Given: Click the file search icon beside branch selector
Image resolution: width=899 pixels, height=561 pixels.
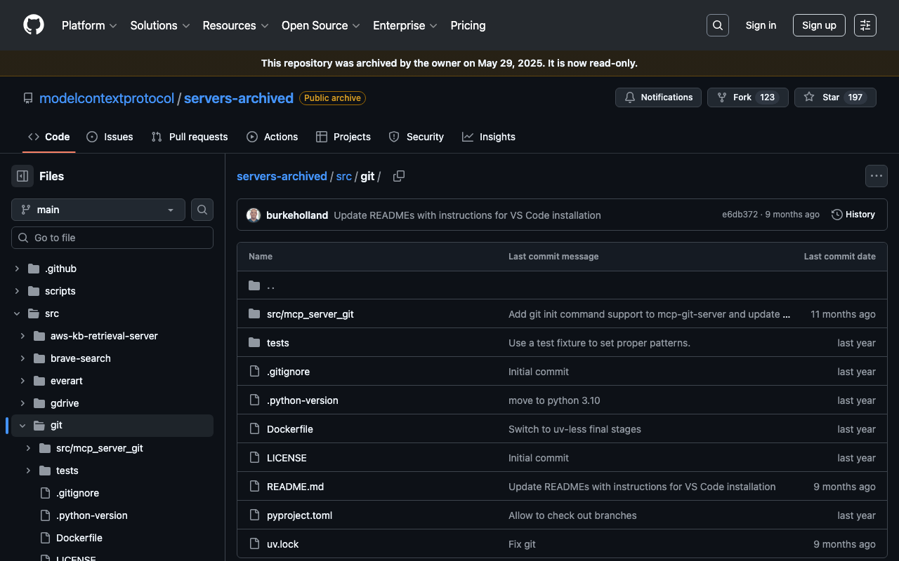Looking at the screenshot, I should pos(202,210).
